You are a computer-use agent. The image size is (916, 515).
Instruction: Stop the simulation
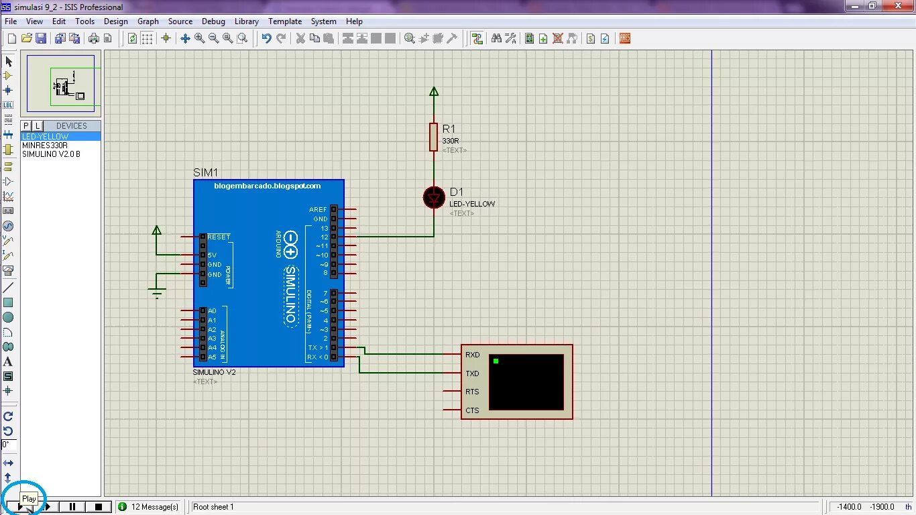(99, 507)
